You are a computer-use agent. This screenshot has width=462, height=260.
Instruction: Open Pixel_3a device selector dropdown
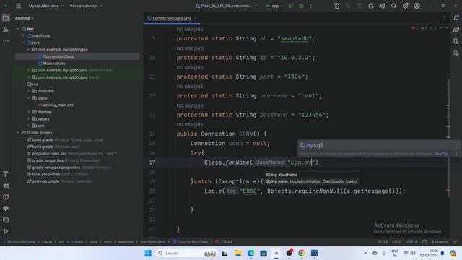227,6
